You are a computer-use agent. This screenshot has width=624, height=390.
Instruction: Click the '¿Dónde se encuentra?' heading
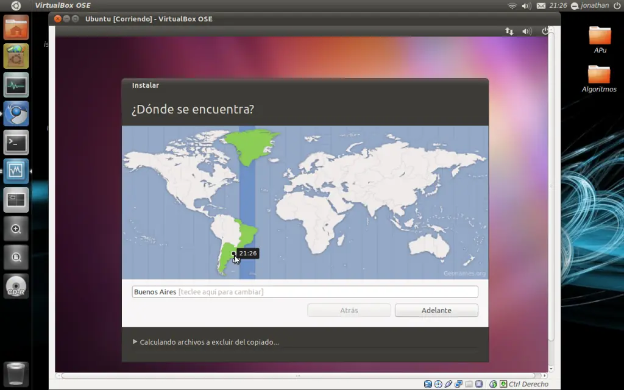coord(193,109)
